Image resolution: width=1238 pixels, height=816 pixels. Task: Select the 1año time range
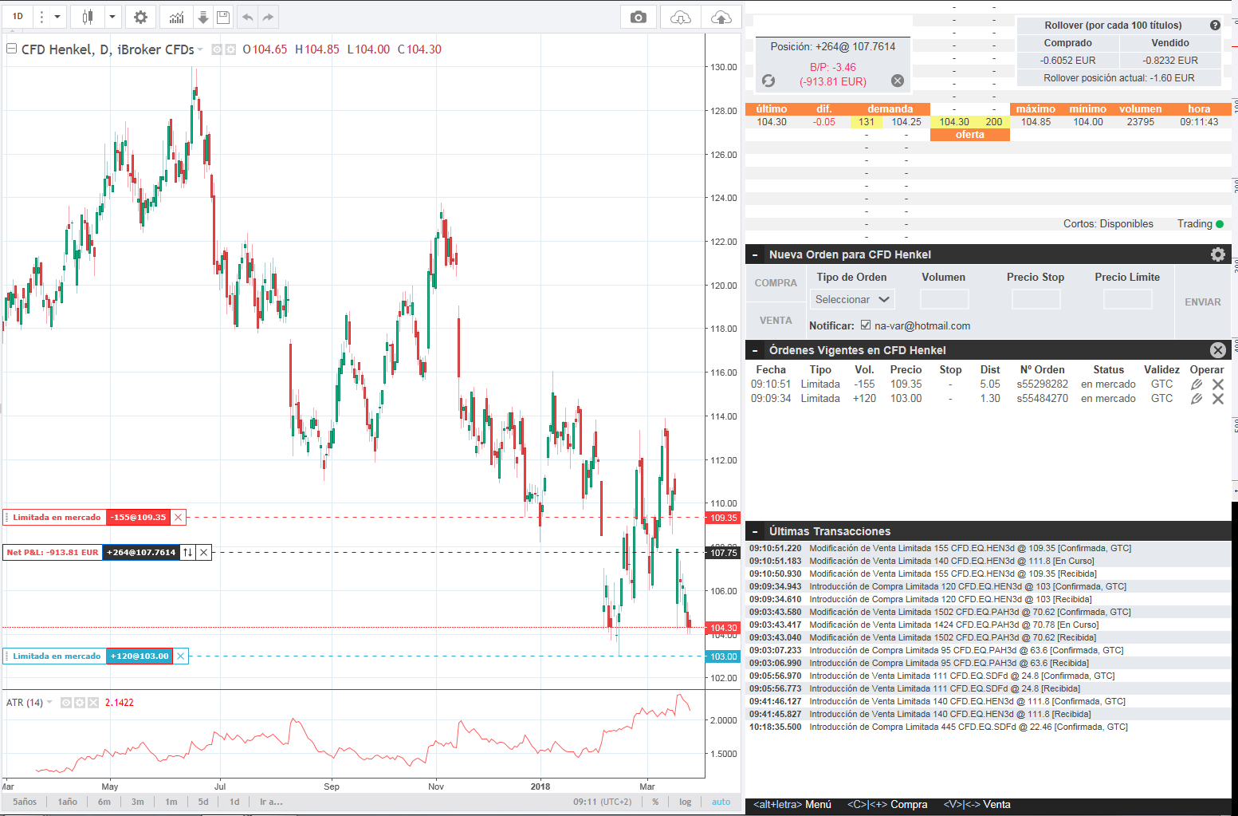point(68,802)
